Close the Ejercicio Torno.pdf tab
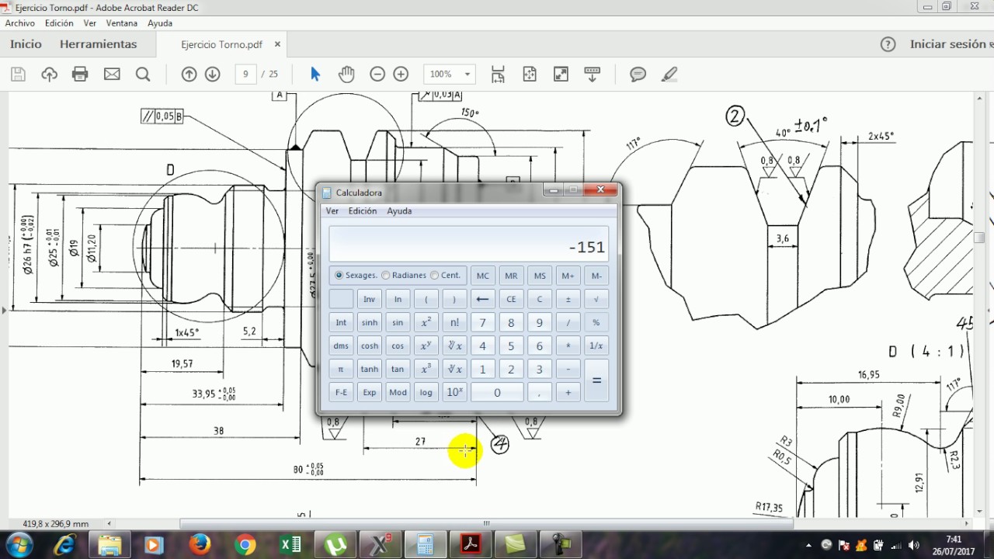This screenshot has height=559, width=994. tap(277, 44)
